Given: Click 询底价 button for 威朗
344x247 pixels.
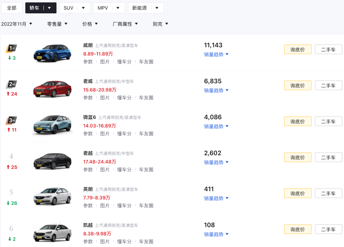Looking at the screenshot, I should click(x=297, y=50).
